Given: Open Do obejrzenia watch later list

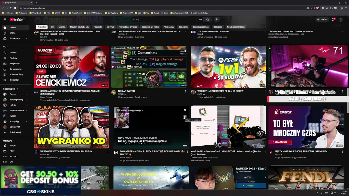Looking at the screenshot, I should click(x=16, y=69).
